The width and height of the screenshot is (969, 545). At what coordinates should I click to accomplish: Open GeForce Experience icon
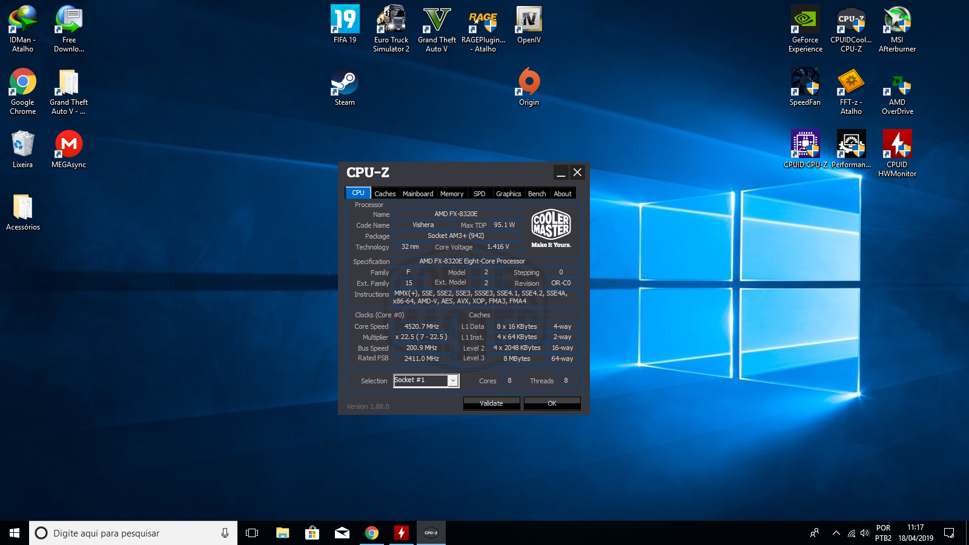click(x=805, y=28)
